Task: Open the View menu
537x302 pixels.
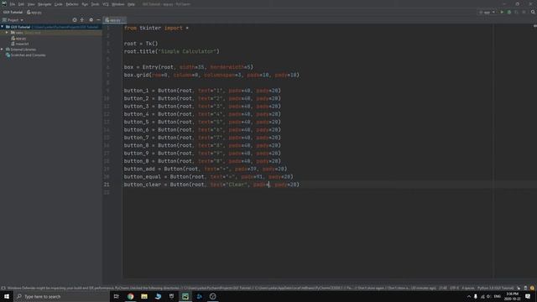Action: click(x=31, y=4)
